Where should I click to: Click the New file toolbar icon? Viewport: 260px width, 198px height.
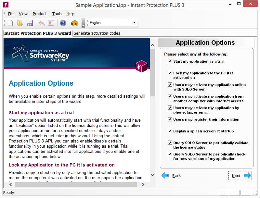coord(10,23)
